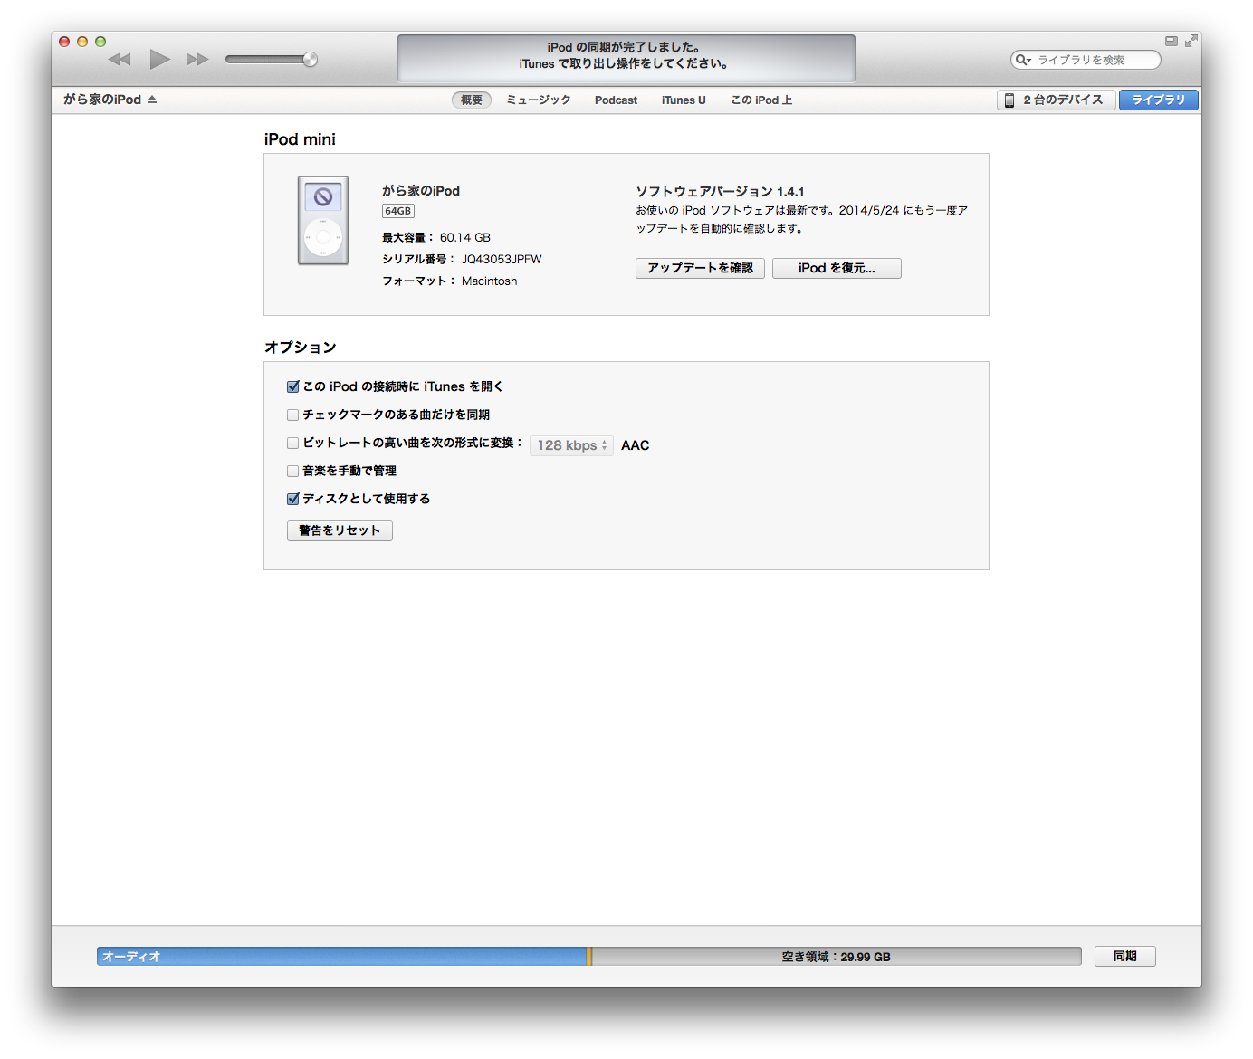
Task: Click the close window red button
Action: click(x=64, y=41)
